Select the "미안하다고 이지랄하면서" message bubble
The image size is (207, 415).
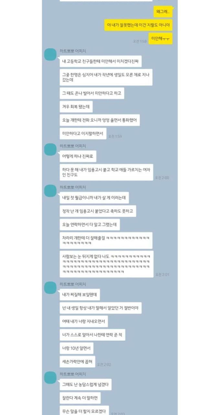[83, 134]
